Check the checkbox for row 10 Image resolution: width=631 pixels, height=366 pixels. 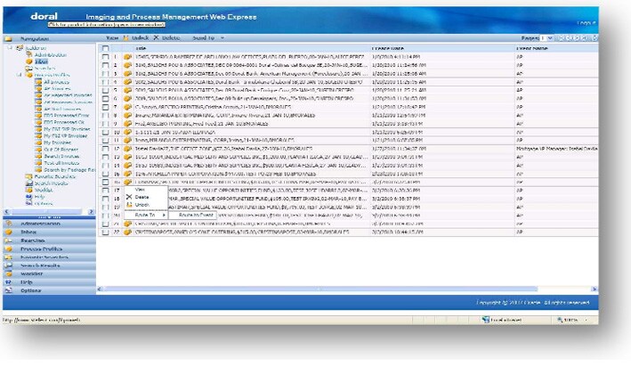pyautogui.click(x=105, y=132)
